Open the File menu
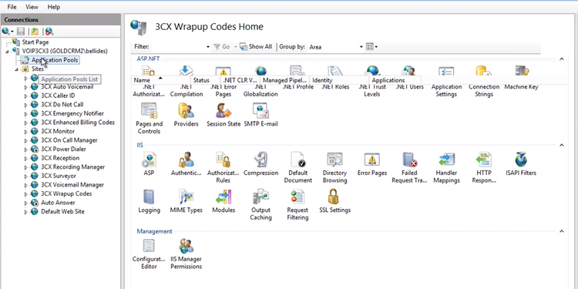The height and width of the screenshot is (289, 578). pyautogui.click(x=12, y=7)
